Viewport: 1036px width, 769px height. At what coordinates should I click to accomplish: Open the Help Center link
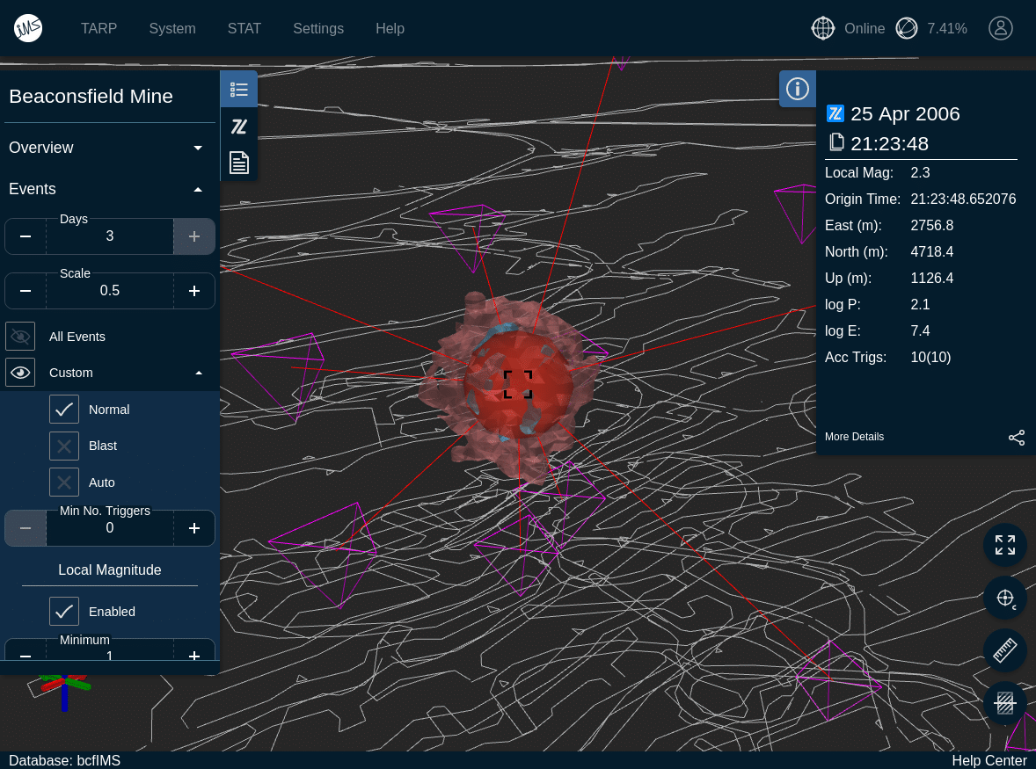point(989,760)
